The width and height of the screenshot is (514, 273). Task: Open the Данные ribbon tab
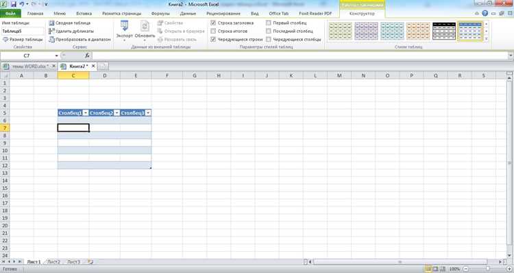tap(188, 14)
